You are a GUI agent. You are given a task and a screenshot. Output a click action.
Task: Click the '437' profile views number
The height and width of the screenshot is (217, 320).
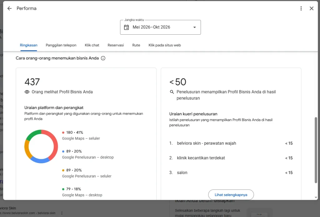coord(32,82)
